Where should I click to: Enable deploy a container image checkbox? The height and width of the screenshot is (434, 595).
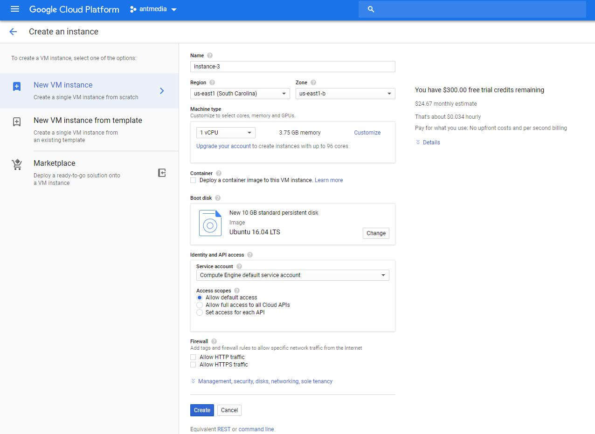193,180
